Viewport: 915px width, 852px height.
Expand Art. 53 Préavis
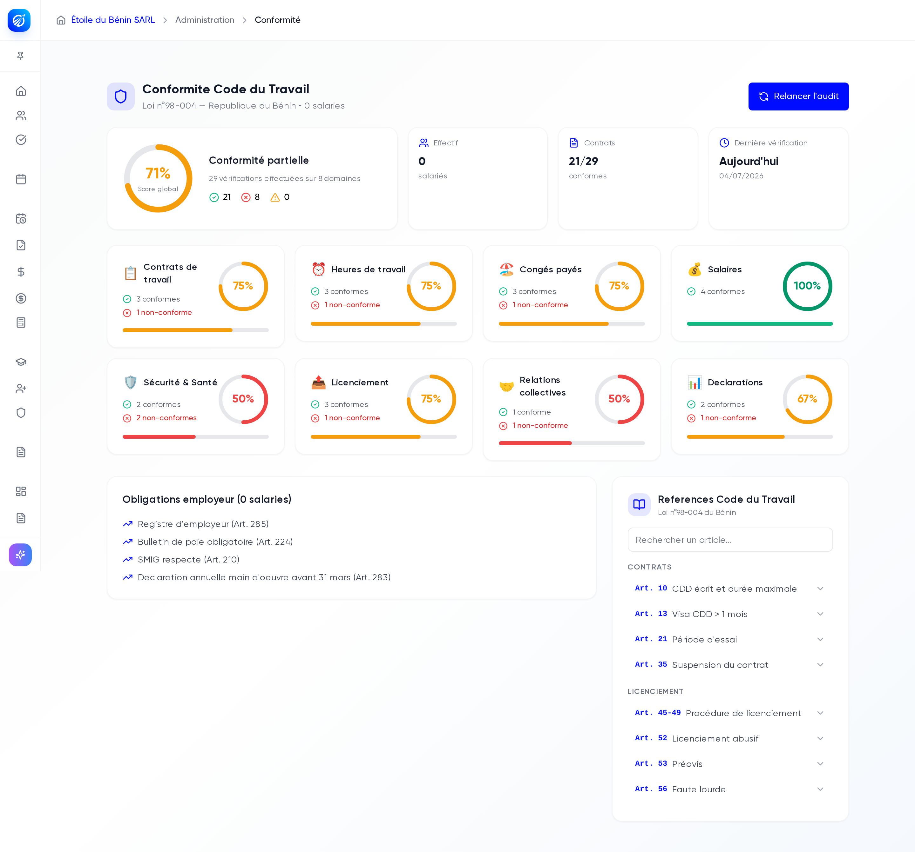[730, 764]
